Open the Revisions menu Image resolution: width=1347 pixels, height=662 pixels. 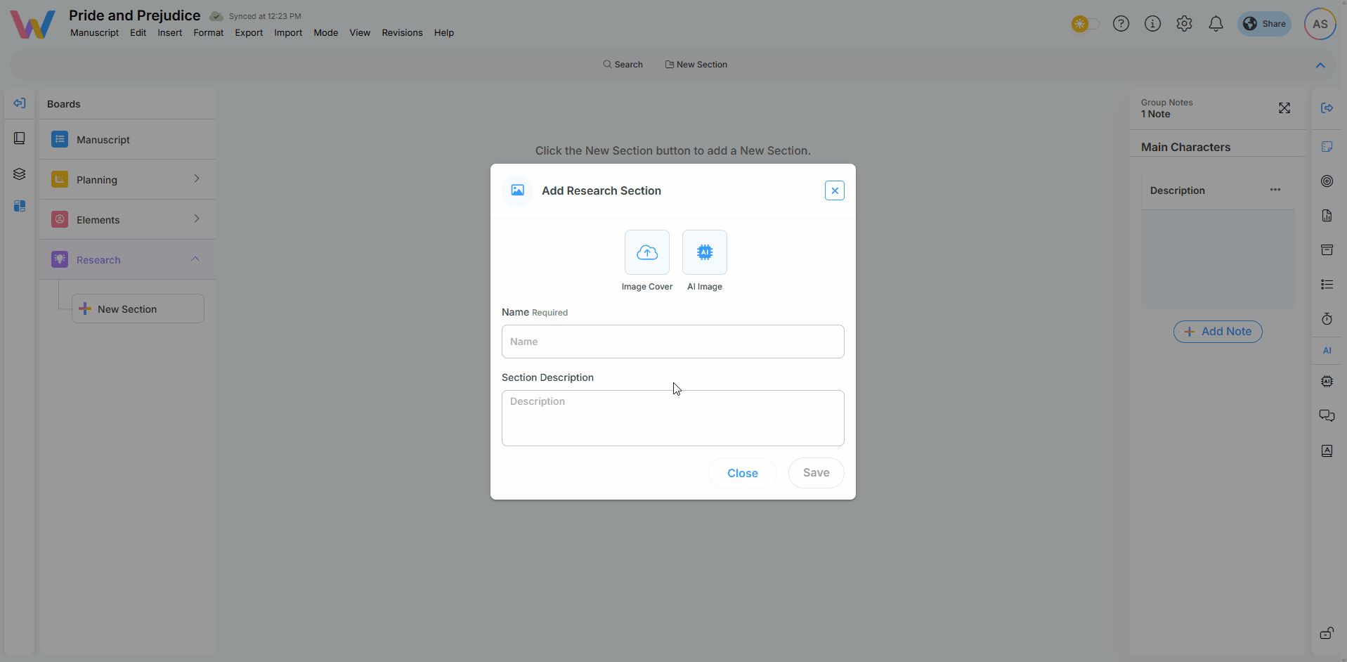tap(402, 33)
